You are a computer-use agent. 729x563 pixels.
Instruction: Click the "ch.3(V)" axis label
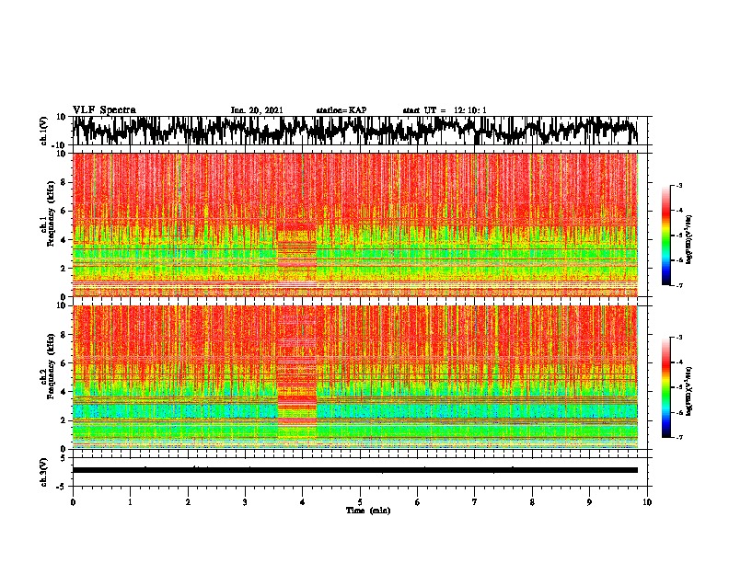[44, 472]
